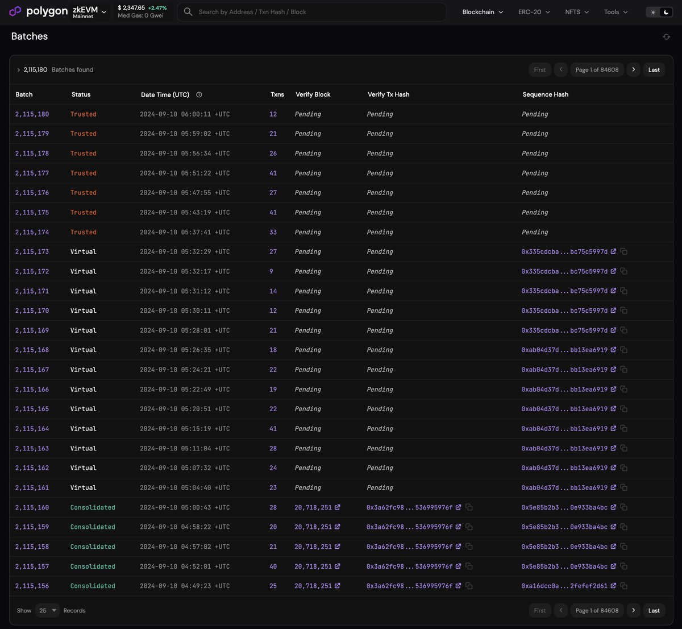
Task: Open external link for verify tx hash batch 2,115,159
Action: 459,527
